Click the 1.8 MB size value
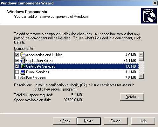This screenshot has height=127, width=158. point(131,66)
